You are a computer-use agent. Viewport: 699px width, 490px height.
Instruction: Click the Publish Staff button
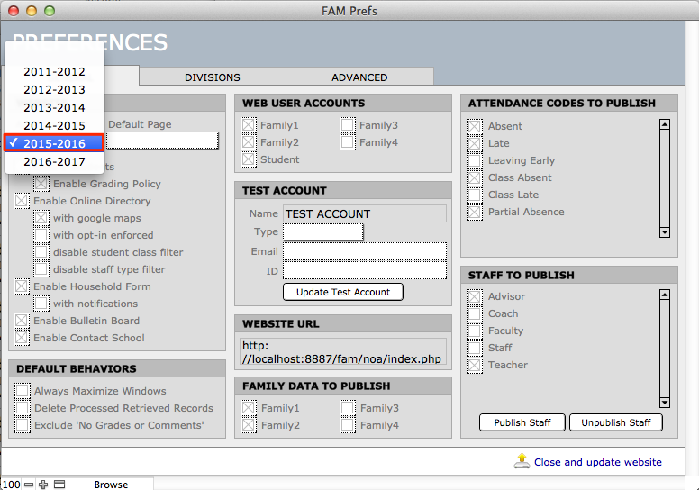coord(522,422)
